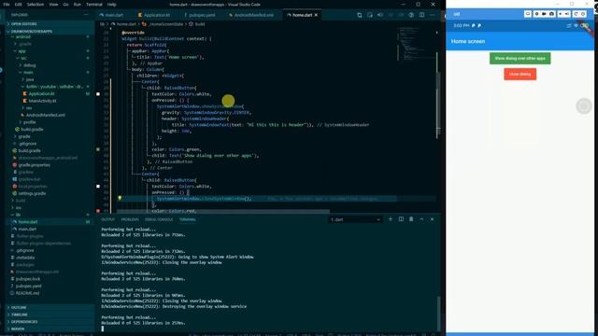Click the Explorer more actions ellipsis
This screenshot has height=336, width=598.
click(86, 15)
